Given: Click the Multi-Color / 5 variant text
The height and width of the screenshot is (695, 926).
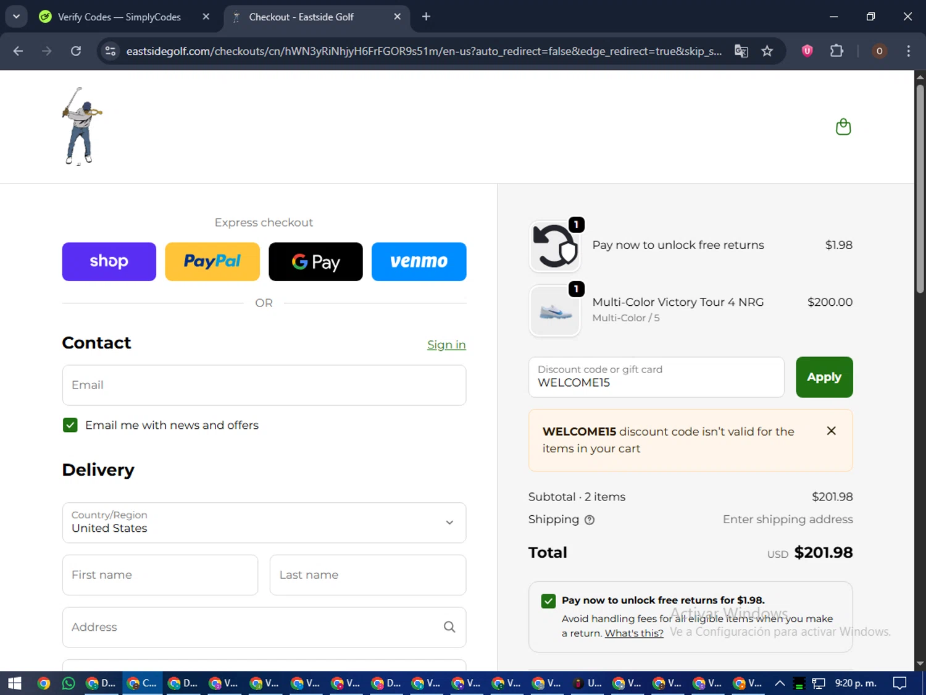Looking at the screenshot, I should click(x=626, y=318).
